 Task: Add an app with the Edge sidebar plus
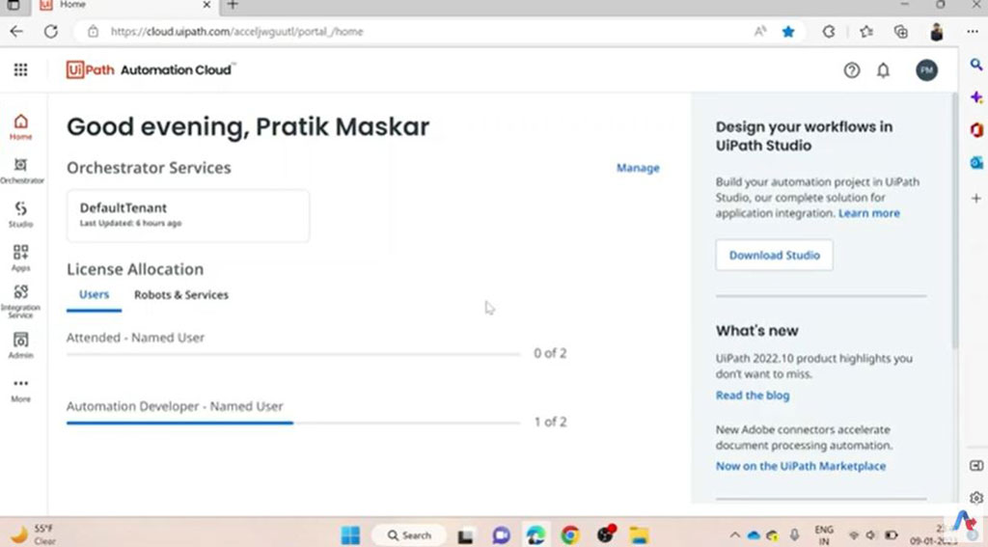pos(976,198)
